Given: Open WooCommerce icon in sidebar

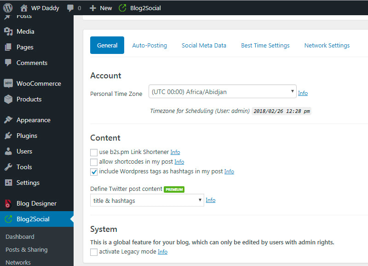Looking at the screenshot, I should (x=8, y=83).
